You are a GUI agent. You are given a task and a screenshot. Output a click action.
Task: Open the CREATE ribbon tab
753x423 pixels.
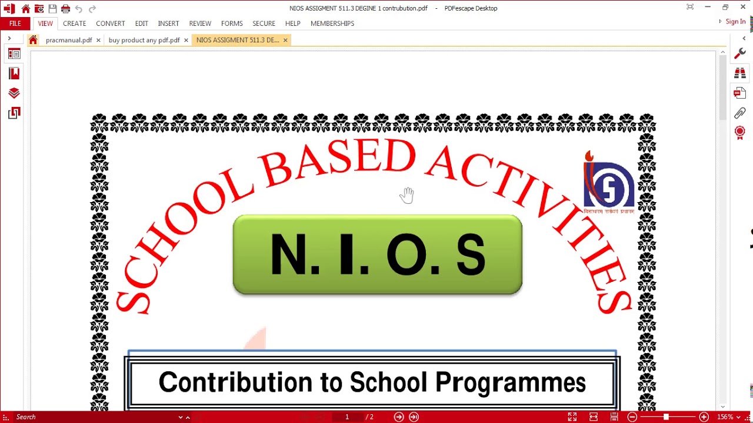point(75,23)
